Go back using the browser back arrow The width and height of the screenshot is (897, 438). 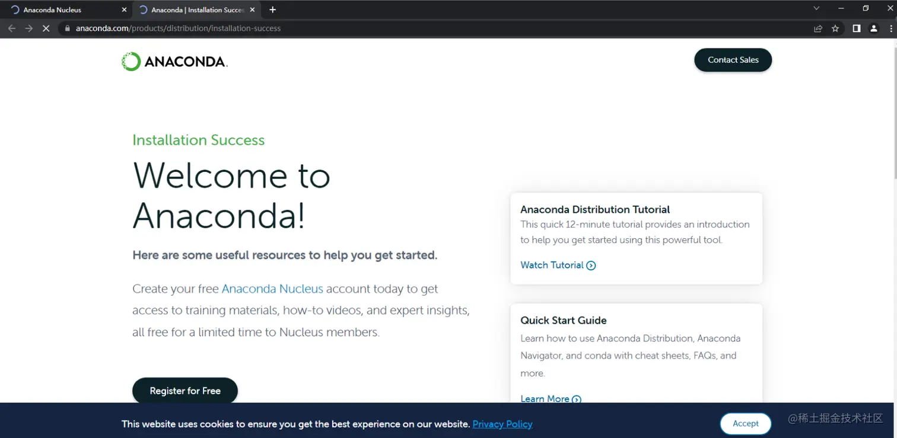pyautogui.click(x=12, y=28)
